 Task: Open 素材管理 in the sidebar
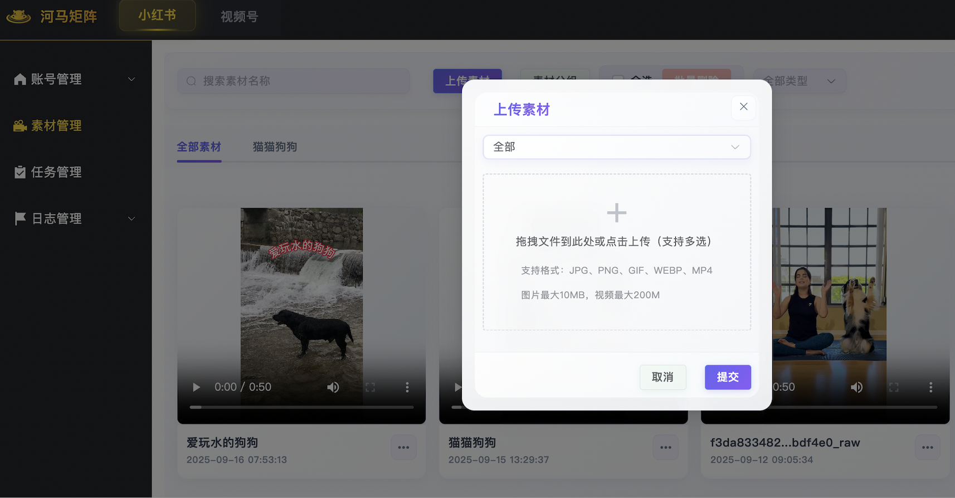(x=56, y=126)
